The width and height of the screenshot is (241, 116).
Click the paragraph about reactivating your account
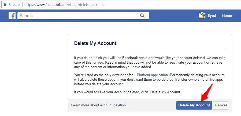click(x=150, y=63)
